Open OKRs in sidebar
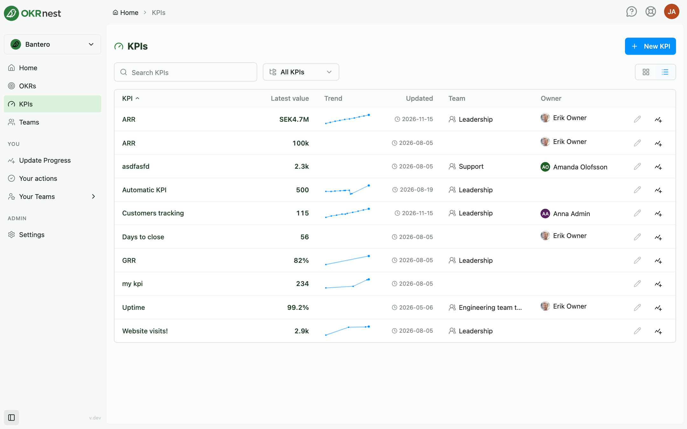687x429 pixels. point(52,86)
